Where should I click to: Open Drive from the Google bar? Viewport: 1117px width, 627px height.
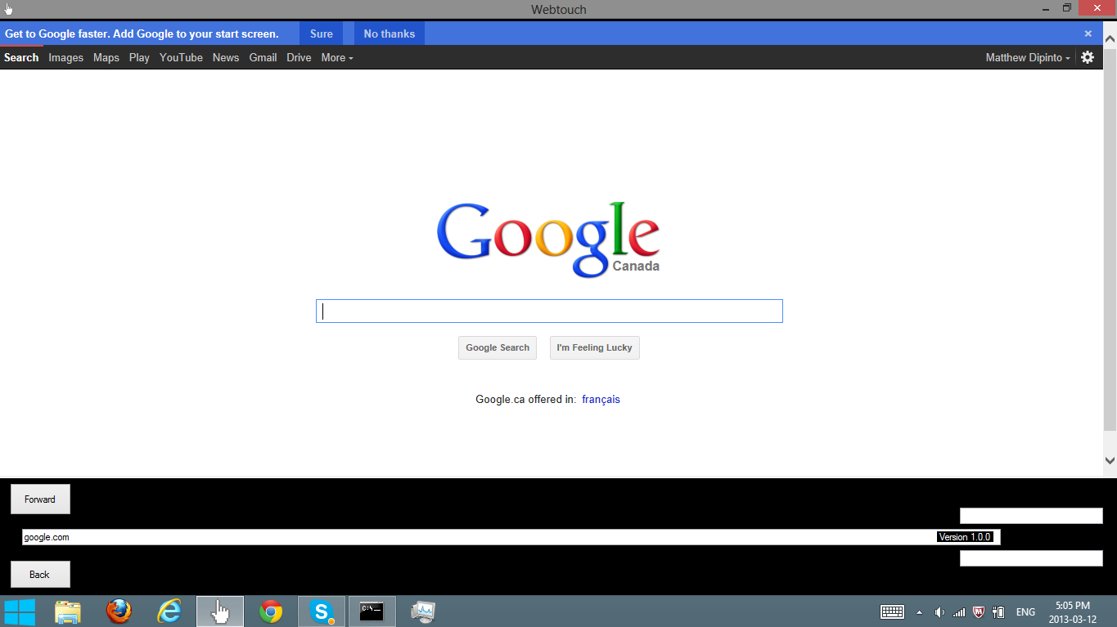tap(299, 57)
